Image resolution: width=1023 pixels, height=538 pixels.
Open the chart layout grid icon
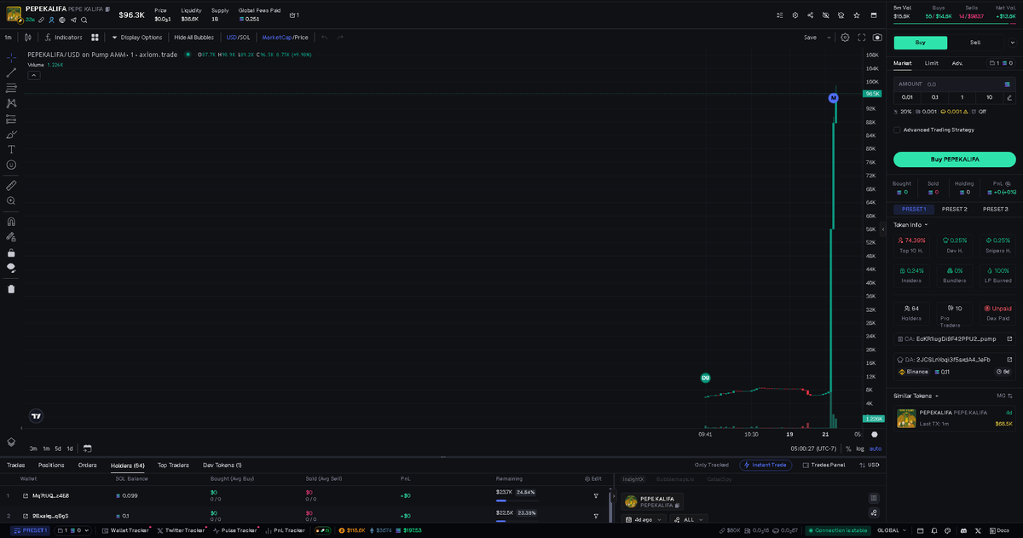(x=95, y=38)
